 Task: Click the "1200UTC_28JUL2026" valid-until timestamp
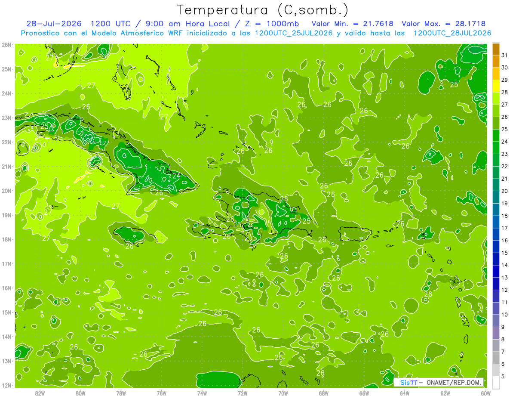[x=452, y=33]
